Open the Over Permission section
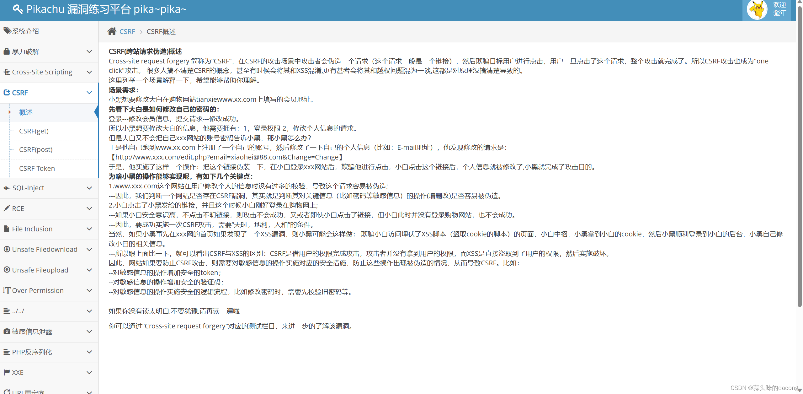Viewport: 803px width, 394px height. point(38,290)
